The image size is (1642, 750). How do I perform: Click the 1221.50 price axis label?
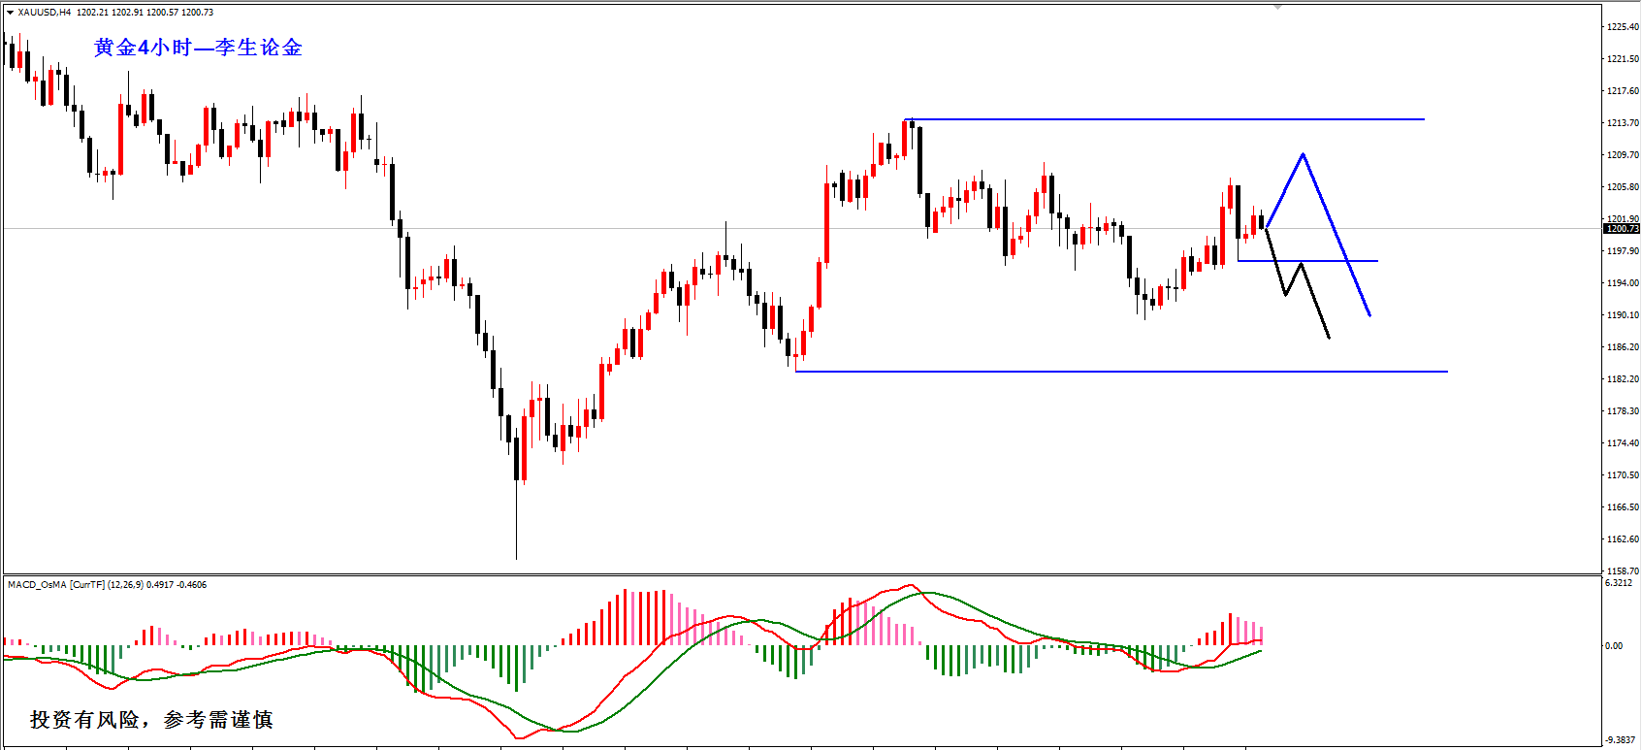(x=1623, y=59)
